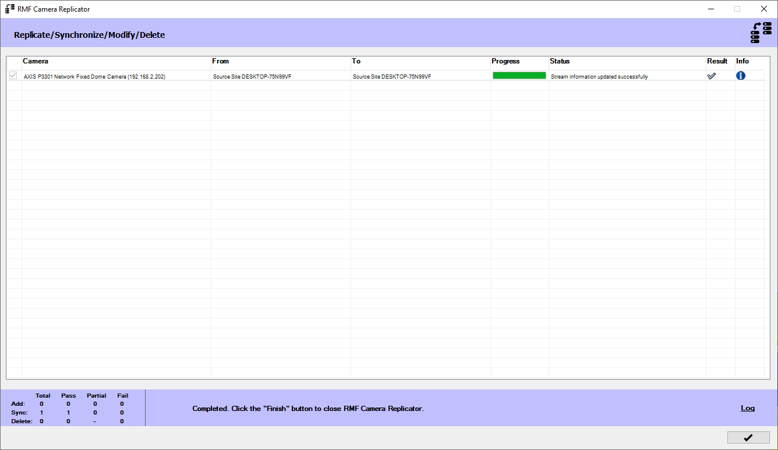Click the From column header
This screenshot has height=450, width=778.
coord(221,61)
